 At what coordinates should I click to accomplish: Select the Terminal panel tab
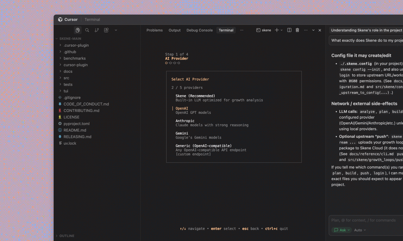(x=226, y=30)
